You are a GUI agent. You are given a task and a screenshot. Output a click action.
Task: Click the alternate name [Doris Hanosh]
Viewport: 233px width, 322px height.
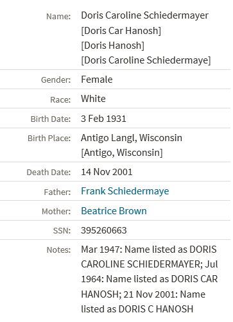[x=112, y=46]
